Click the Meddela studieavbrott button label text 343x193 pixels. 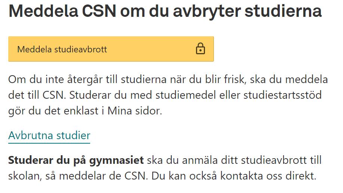(x=62, y=49)
